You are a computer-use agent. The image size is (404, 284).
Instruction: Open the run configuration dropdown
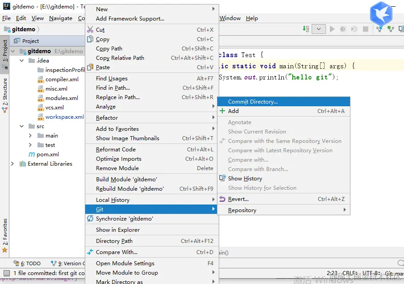[319, 29]
